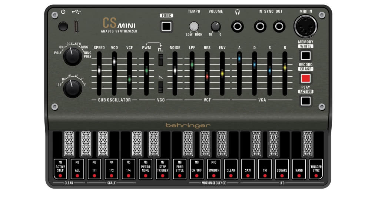
Task: Click the Sustain (S) slider
Action: [269, 74]
